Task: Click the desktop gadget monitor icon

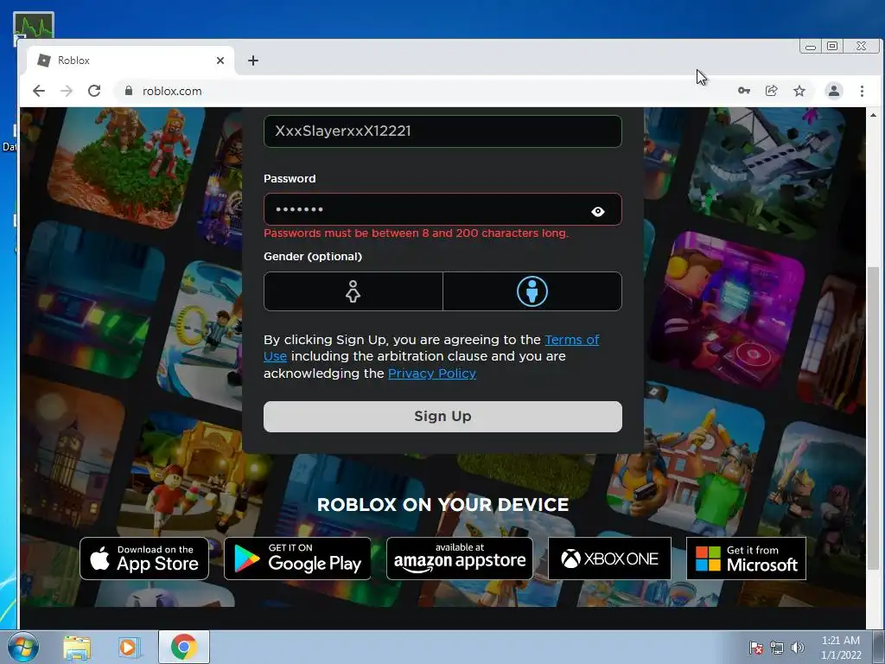Action: coord(34,27)
